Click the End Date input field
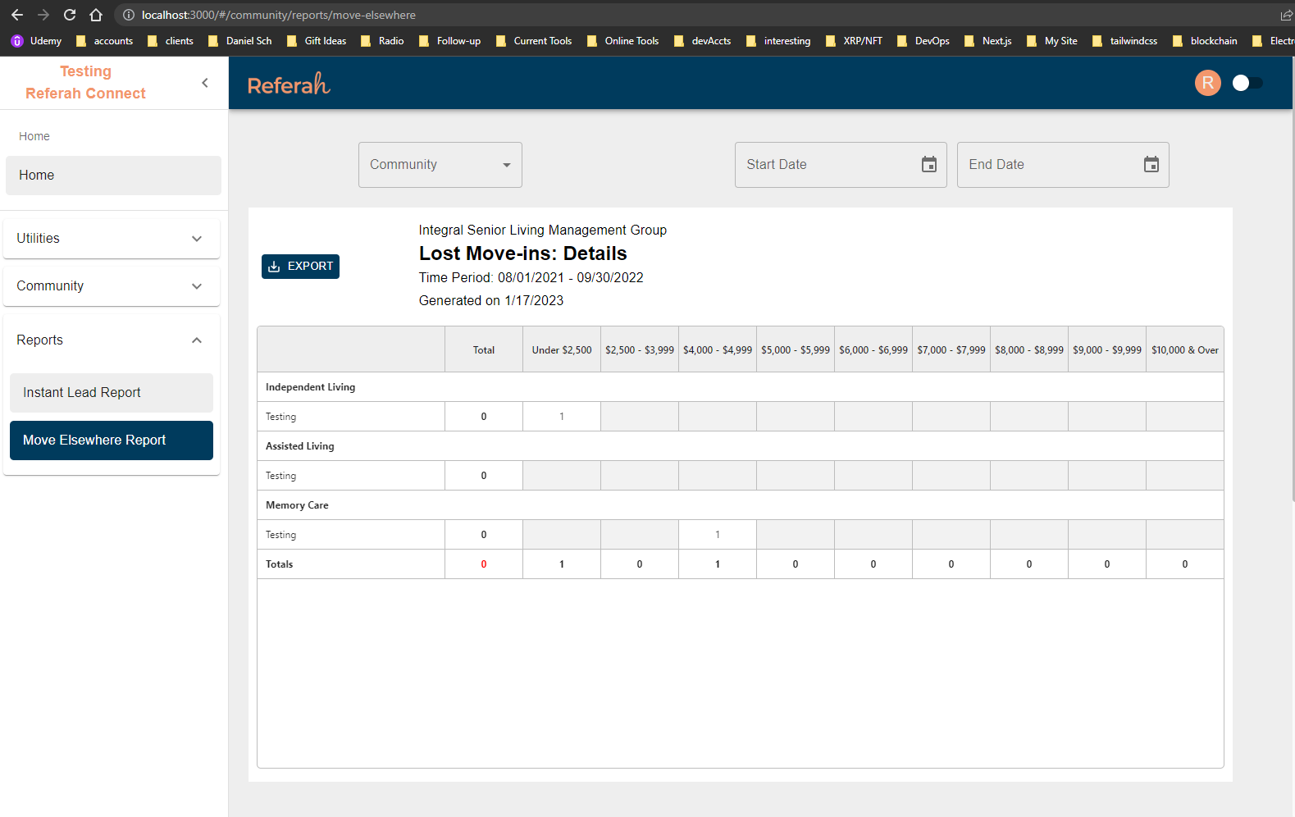This screenshot has width=1295, height=817. coord(1063,165)
